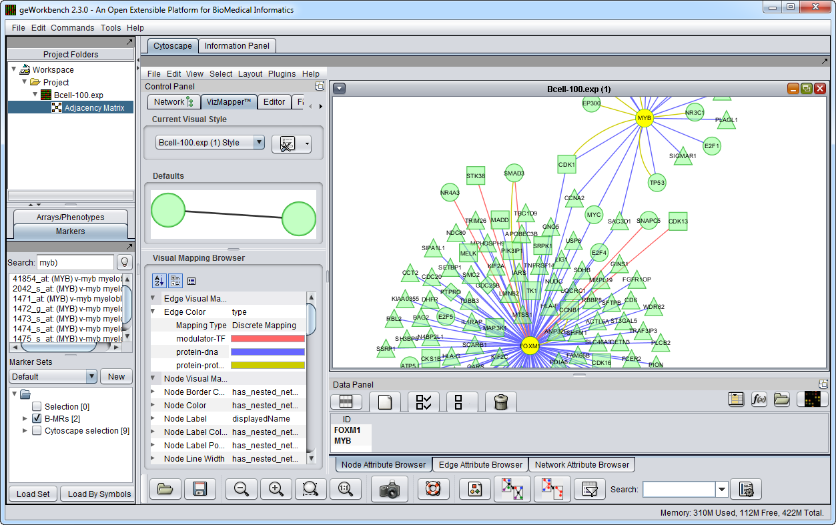Check the Selection [0] checkbox

pyautogui.click(x=37, y=406)
